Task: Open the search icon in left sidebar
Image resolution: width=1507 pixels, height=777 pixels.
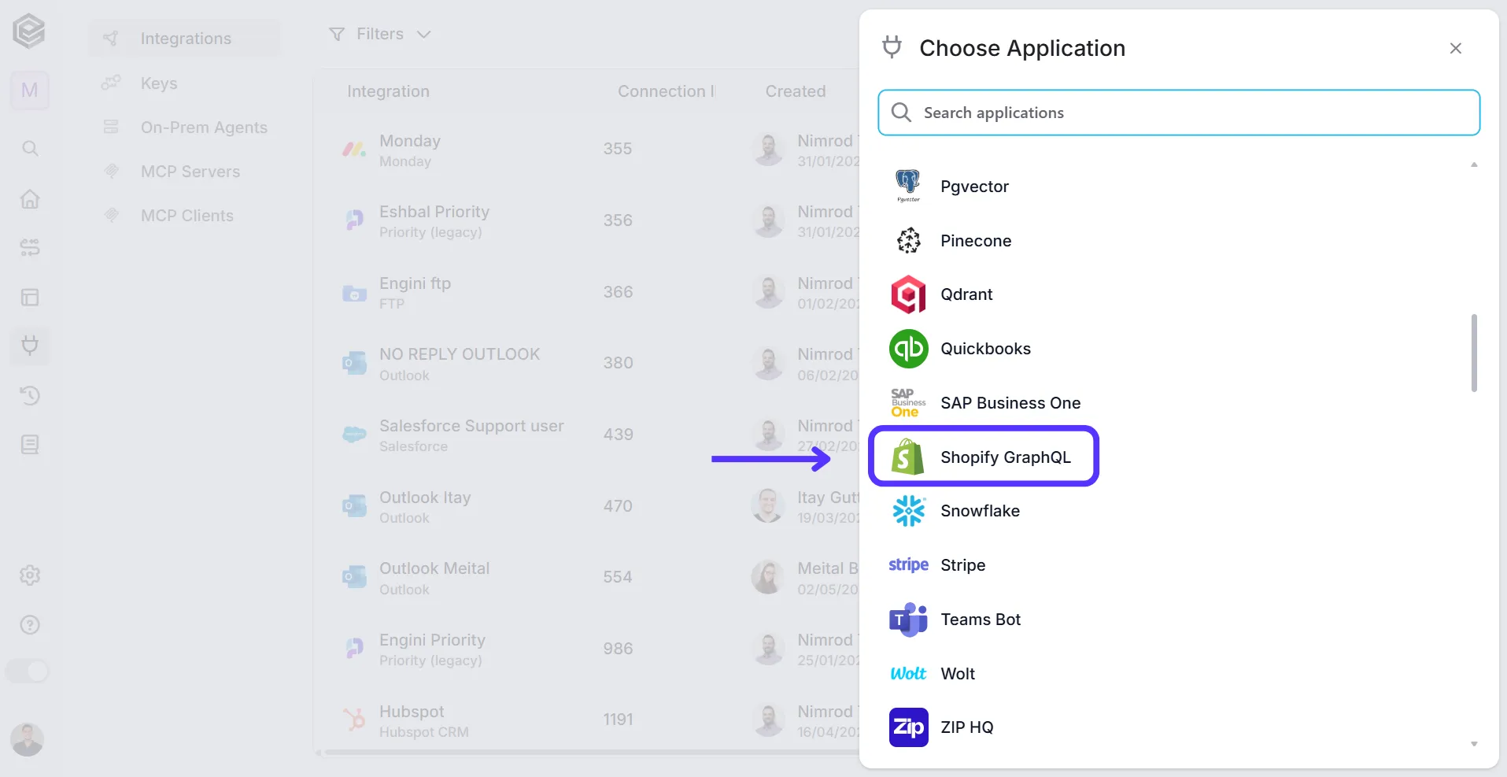Action: (30, 148)
